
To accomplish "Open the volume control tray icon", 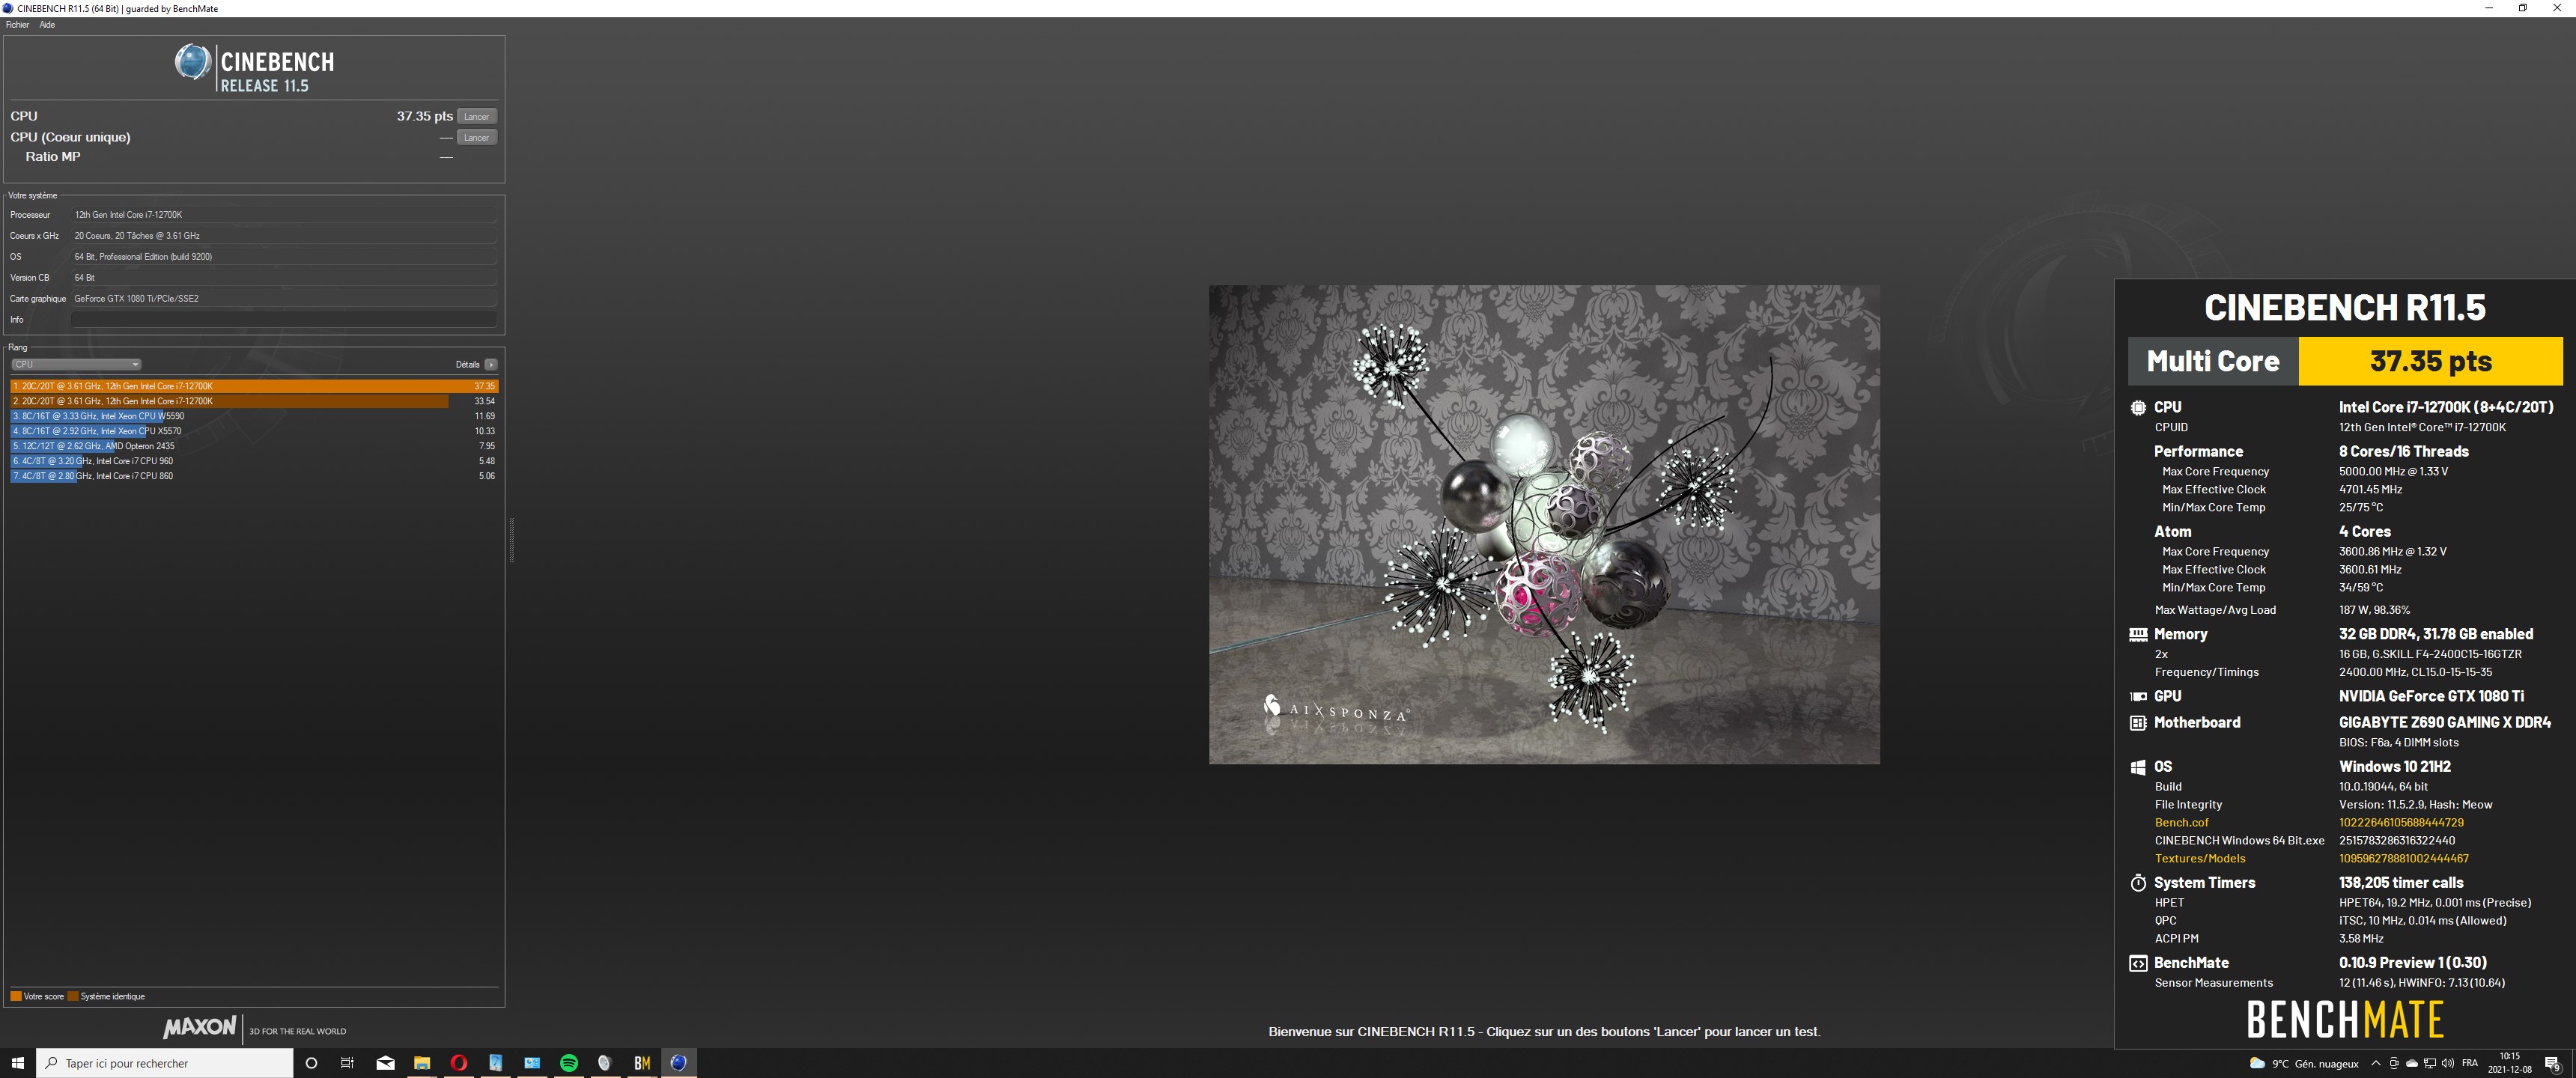I will (x=2448, y=1063).
